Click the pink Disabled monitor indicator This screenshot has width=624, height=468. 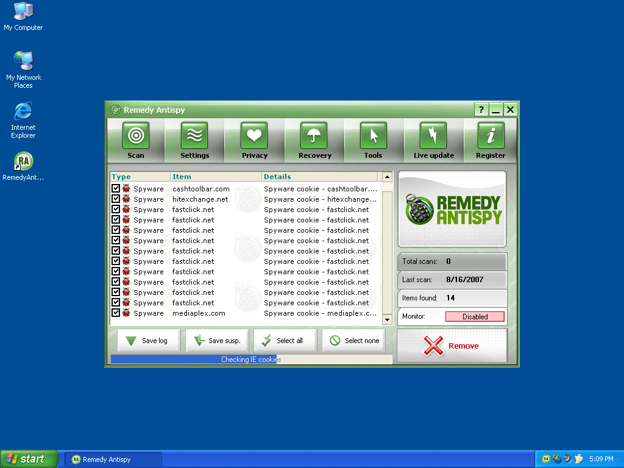pyautogui.click(x=475, y=317)
